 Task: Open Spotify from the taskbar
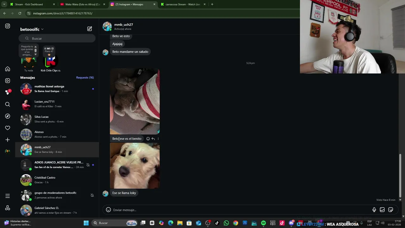coord(263,223)
